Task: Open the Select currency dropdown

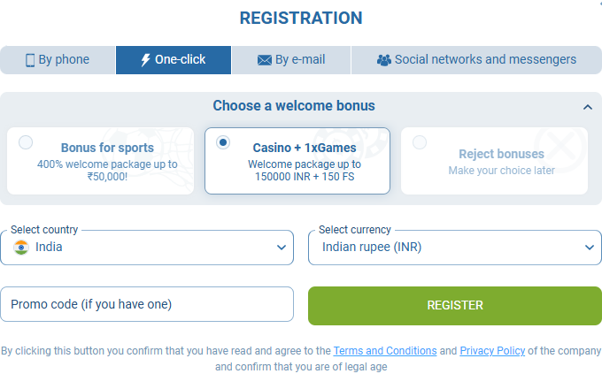Action: point(454,248)
